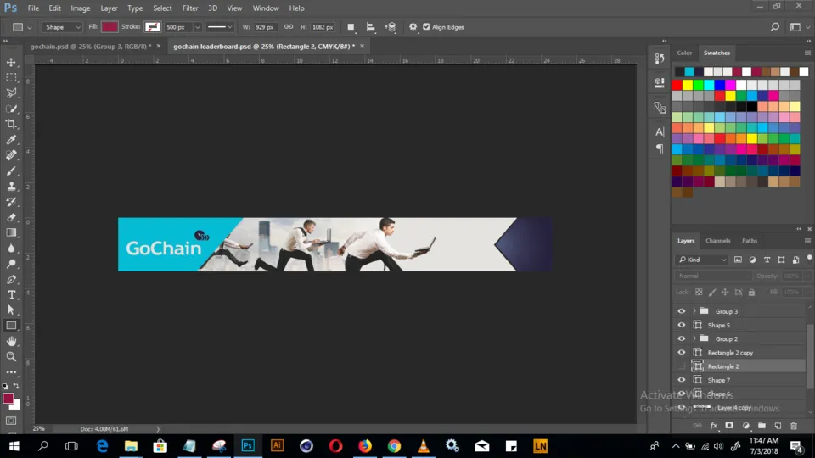This screenshot has width=815, height=458.
Task: Toggle the layer filter on/off switch
Action: coord(809,258)
